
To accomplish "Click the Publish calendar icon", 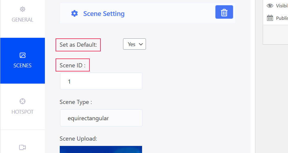I will click(x=270, y=18).
